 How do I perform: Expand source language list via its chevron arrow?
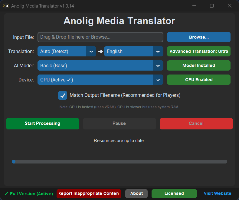(91, 51)
